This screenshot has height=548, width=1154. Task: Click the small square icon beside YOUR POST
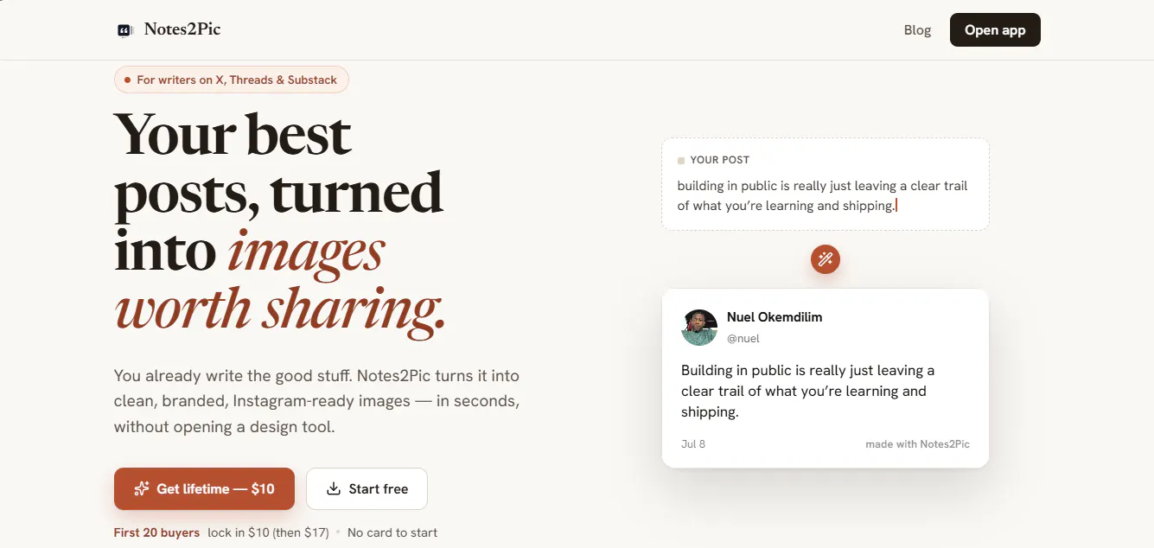click(x=681, y=160)
